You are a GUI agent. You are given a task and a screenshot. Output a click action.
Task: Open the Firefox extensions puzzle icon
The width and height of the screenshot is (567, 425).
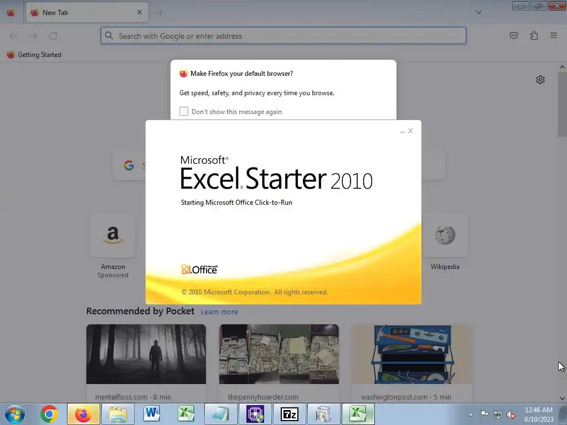(x=534, y=35)
